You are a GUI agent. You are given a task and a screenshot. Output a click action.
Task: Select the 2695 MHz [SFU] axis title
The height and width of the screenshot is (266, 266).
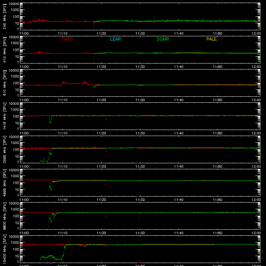click(x=5, y=149)
